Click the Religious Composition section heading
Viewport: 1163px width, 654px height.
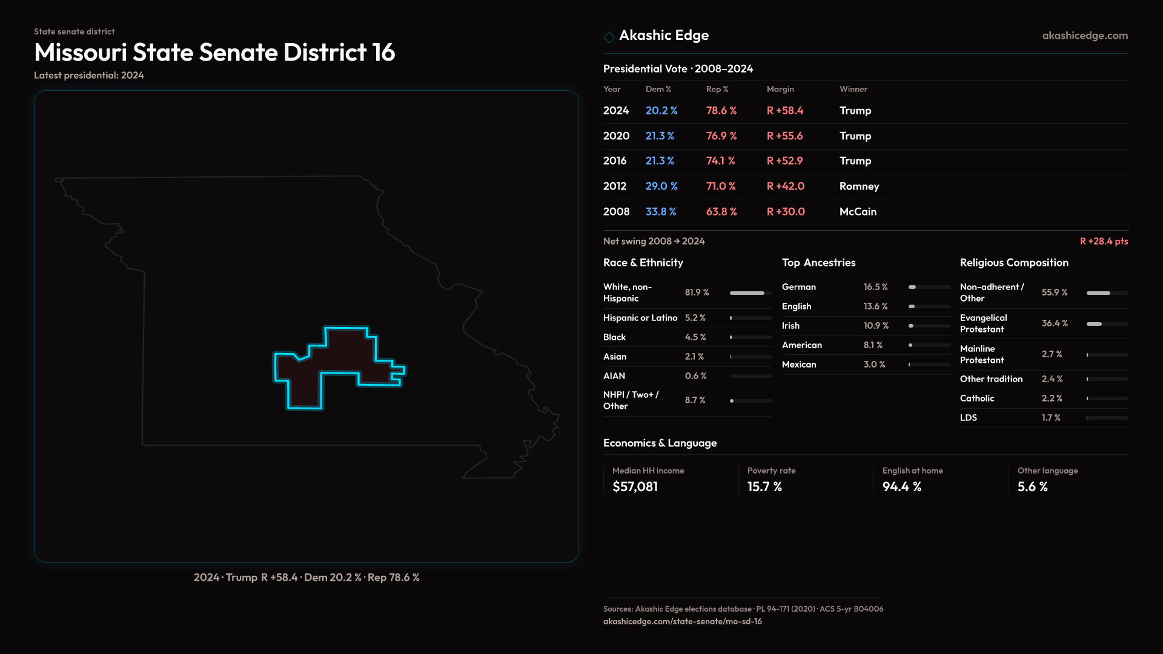pyautogui.click(x=1014, y=263)
